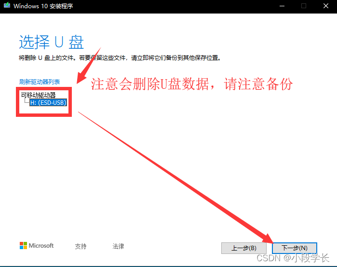Click the 下一步(N) next button
337x267 pixels.
click(295, 248)
